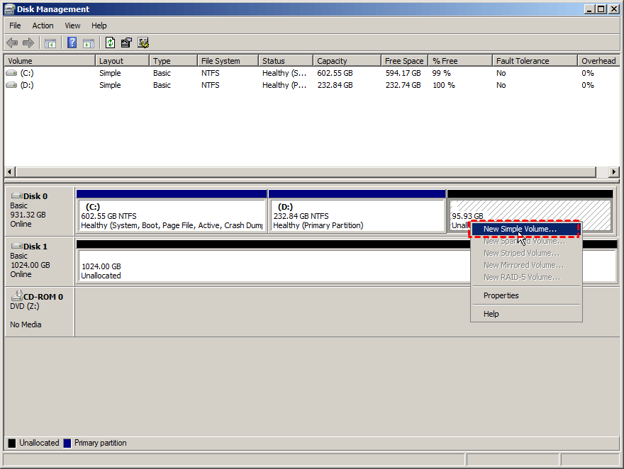This screenshot has width=624, height=469.
Task: Click the 602.55 GB capacity cell
Action: tap(335, 73)
